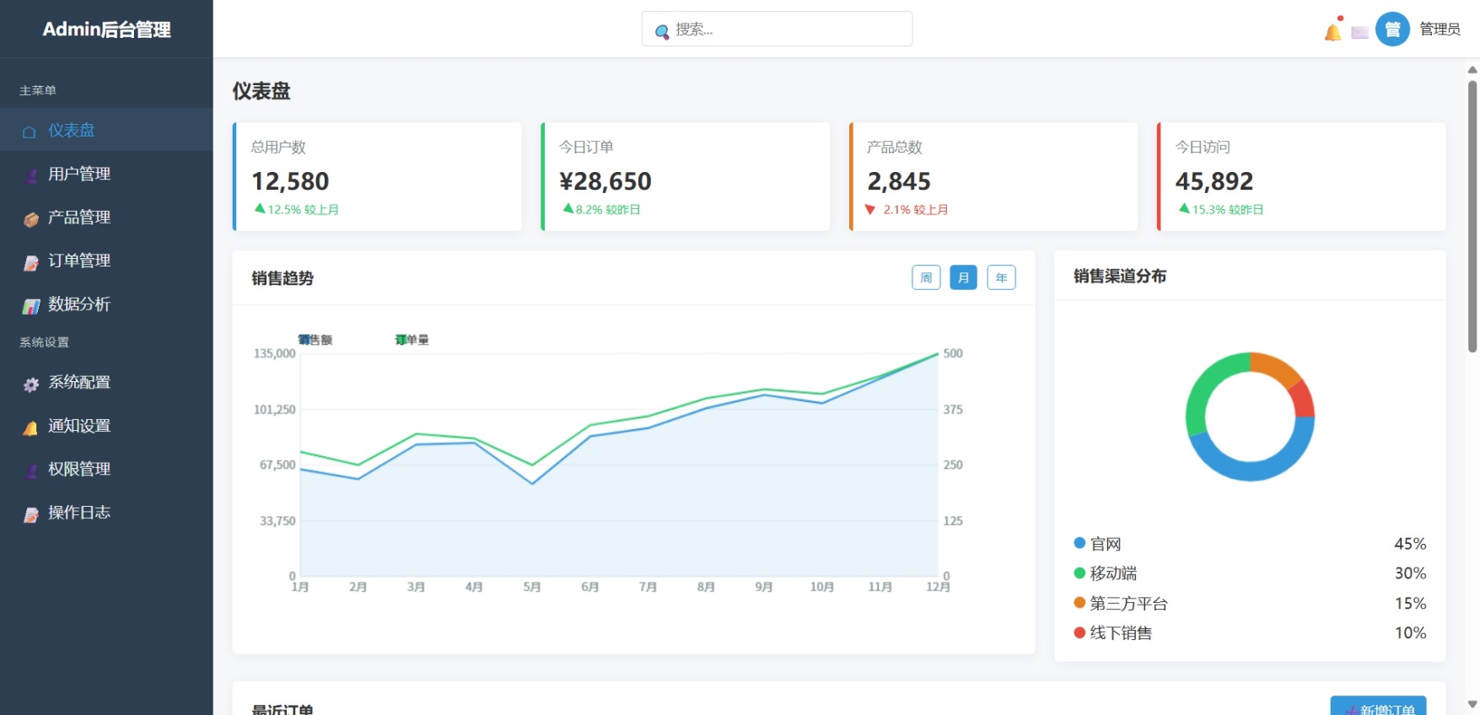Click the 管理员 username label

[x=1440, y=30]
